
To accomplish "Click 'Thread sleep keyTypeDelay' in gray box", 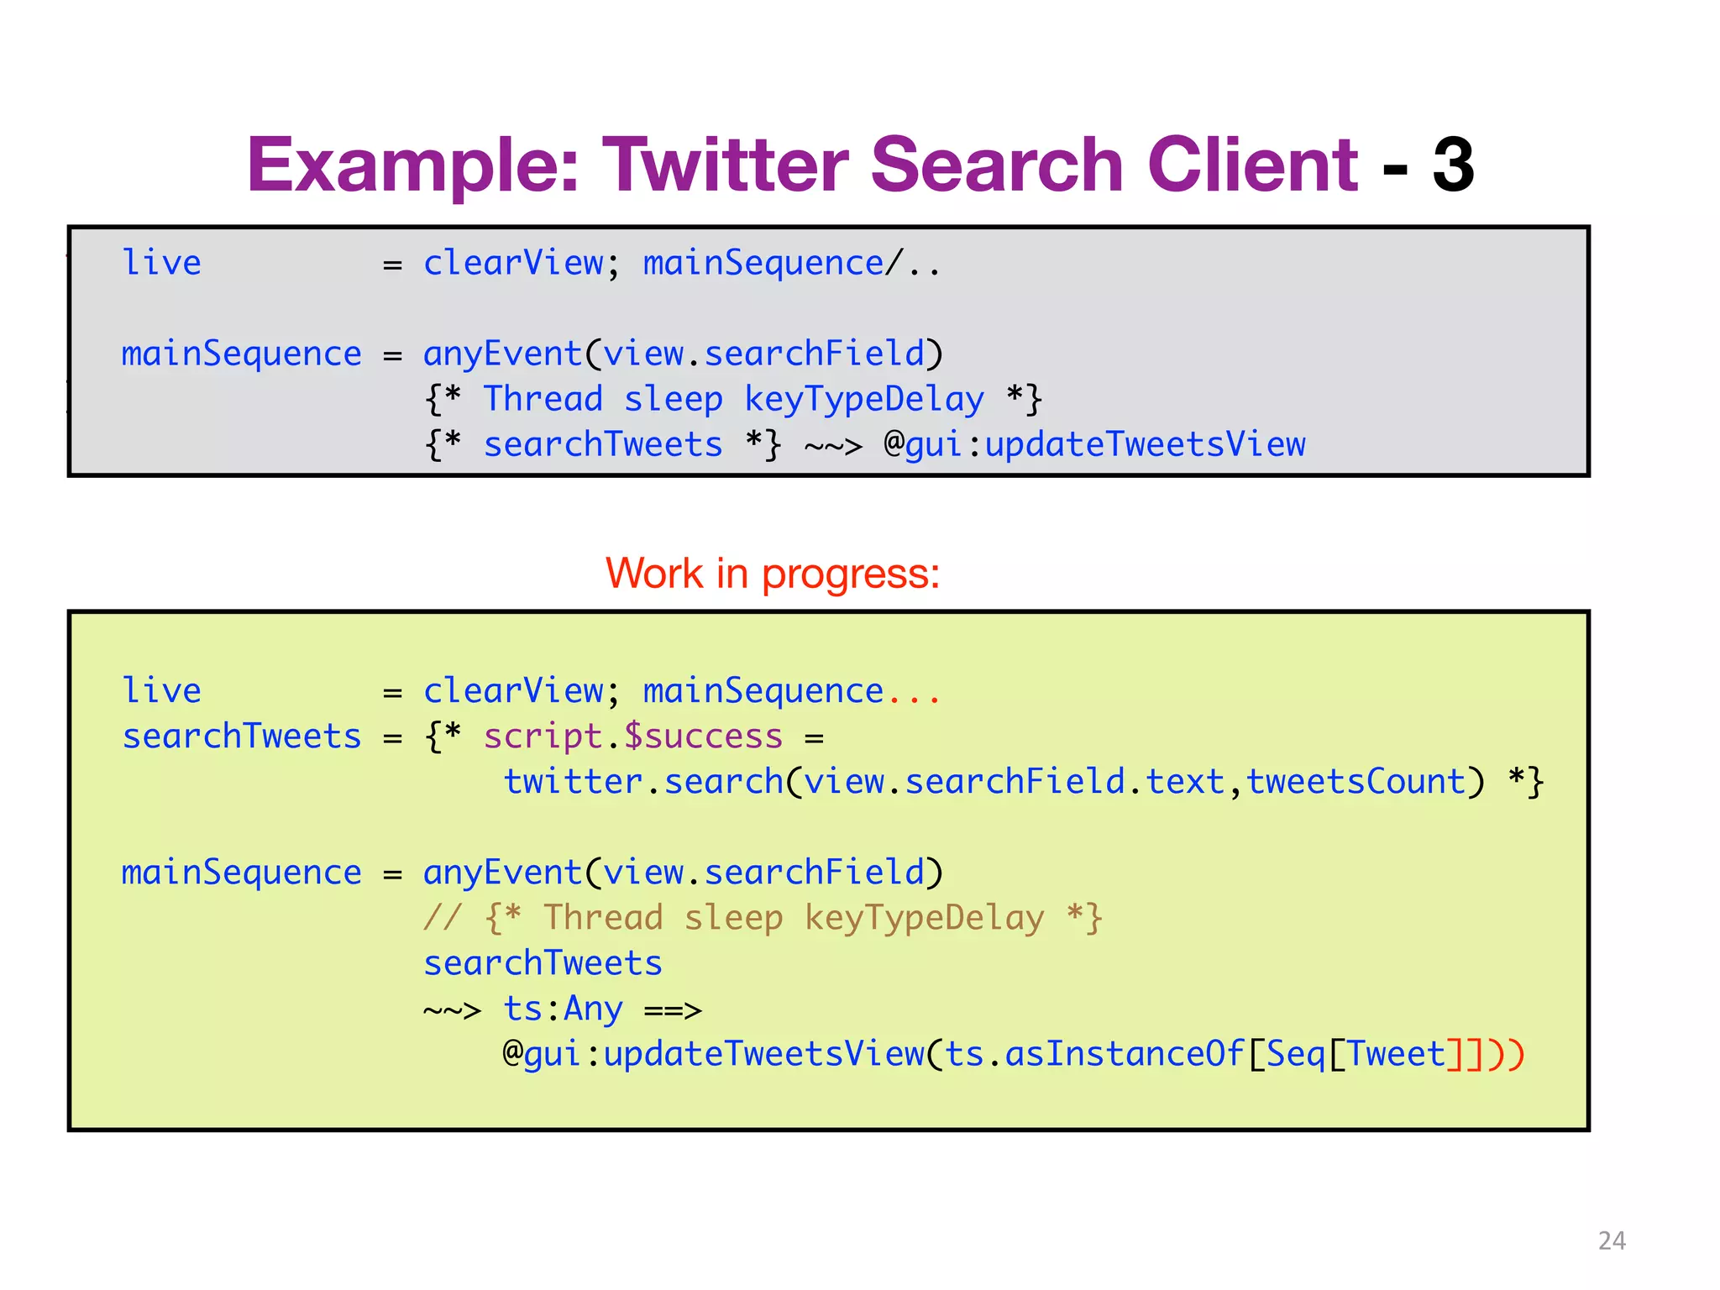I will tap(732, 399).
